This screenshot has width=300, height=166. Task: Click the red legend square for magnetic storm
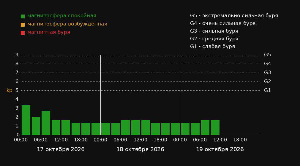(23, 33)
